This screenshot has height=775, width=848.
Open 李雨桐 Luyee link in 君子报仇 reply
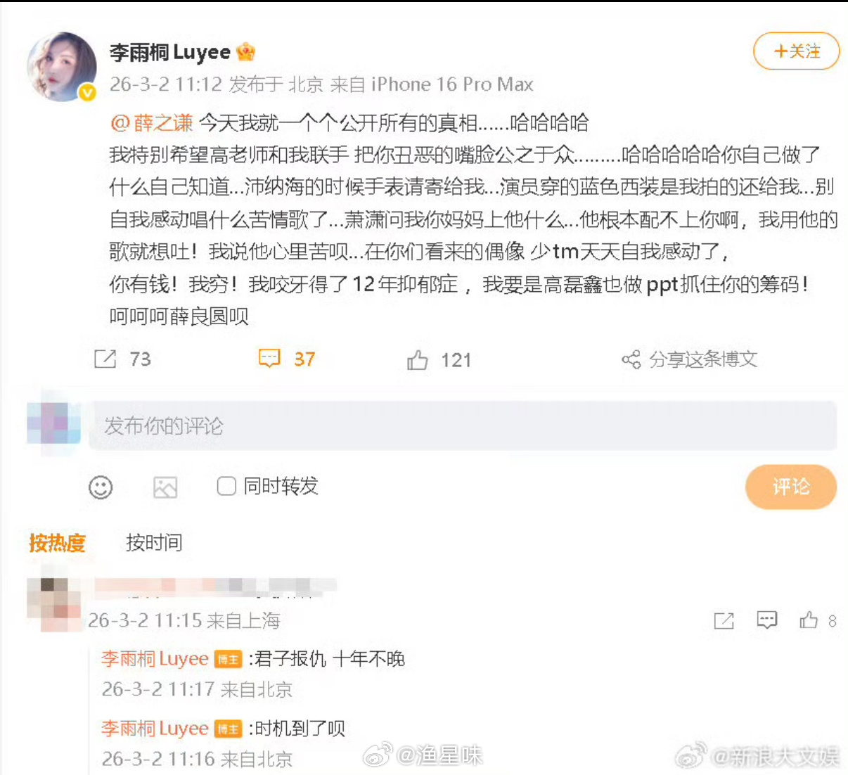click(x=155, y=659)
